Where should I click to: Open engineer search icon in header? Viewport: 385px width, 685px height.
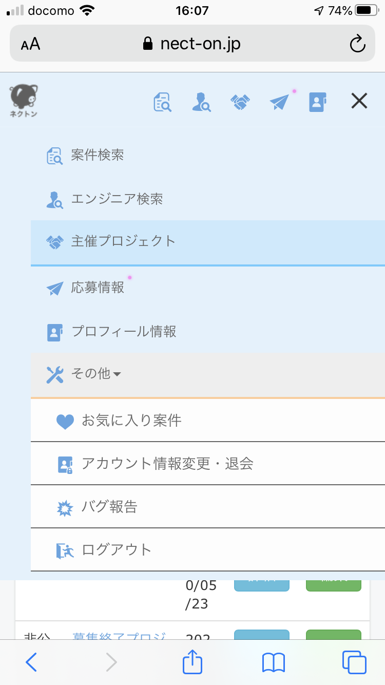pyautogui.click(x=201, y=102)
